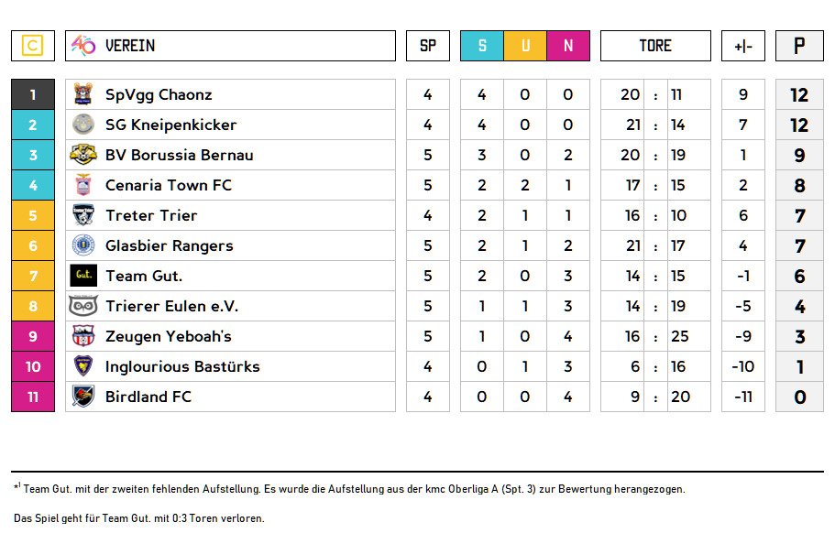Click the Glasbier Rangers round emblem
835x533 pixels.
point(83,245)
